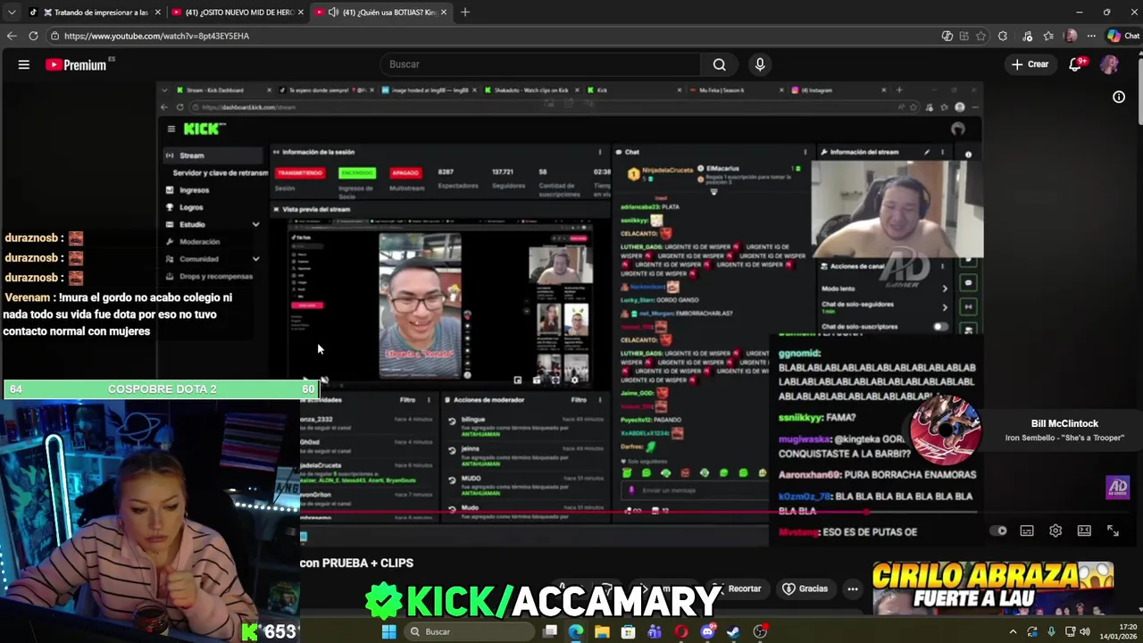Image resolution: width=1143 pixels, height=643 pixels.
Task: Start voice search with microphone icon
Action: pos(760,64)
